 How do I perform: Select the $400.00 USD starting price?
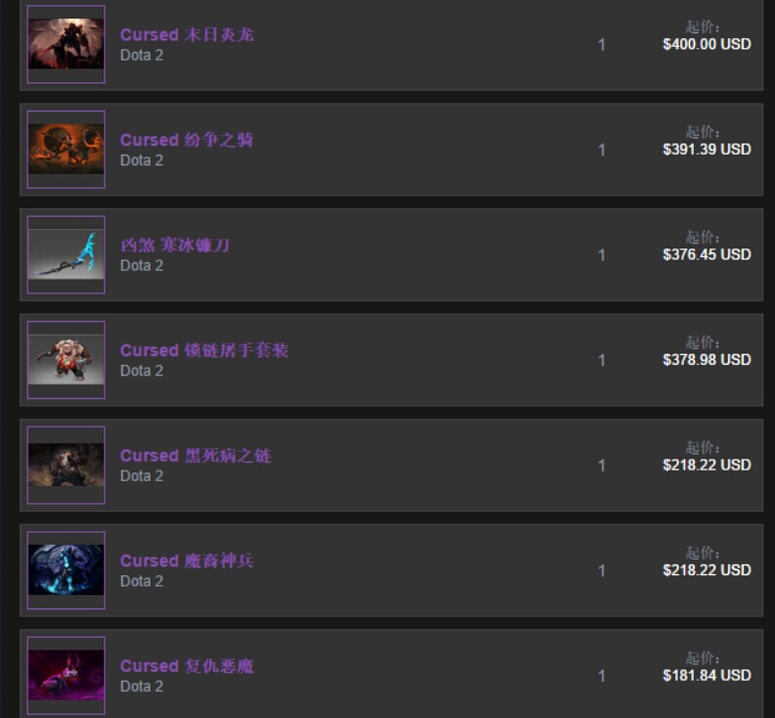click(707, 44)
